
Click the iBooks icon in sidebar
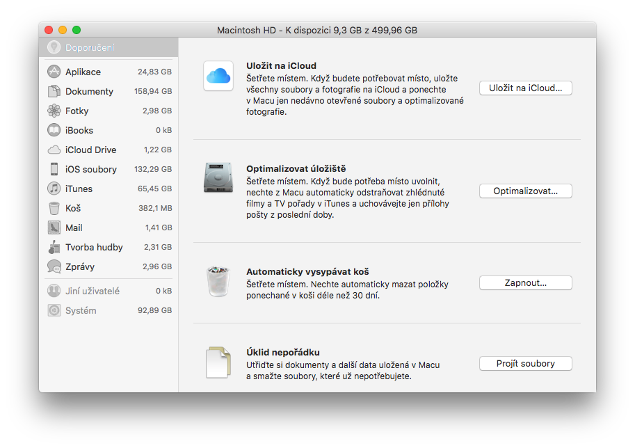[54, 130]
